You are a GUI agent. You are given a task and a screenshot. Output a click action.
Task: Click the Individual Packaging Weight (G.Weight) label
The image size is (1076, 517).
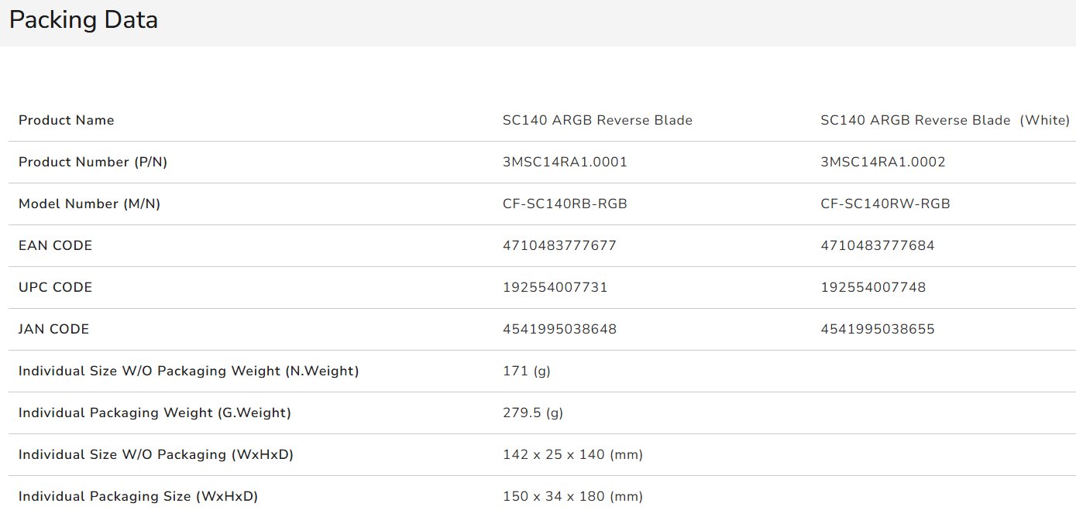(154, 413)
